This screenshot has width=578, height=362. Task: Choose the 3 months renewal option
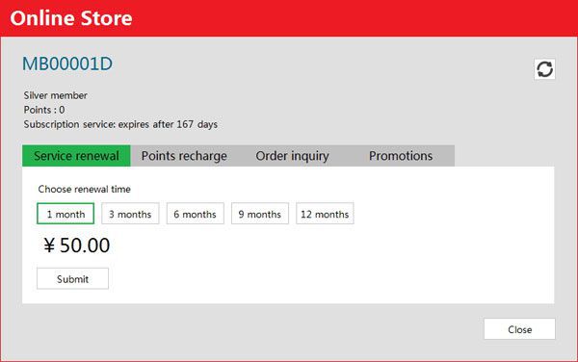pyautogui.click(x=130, y=214)
